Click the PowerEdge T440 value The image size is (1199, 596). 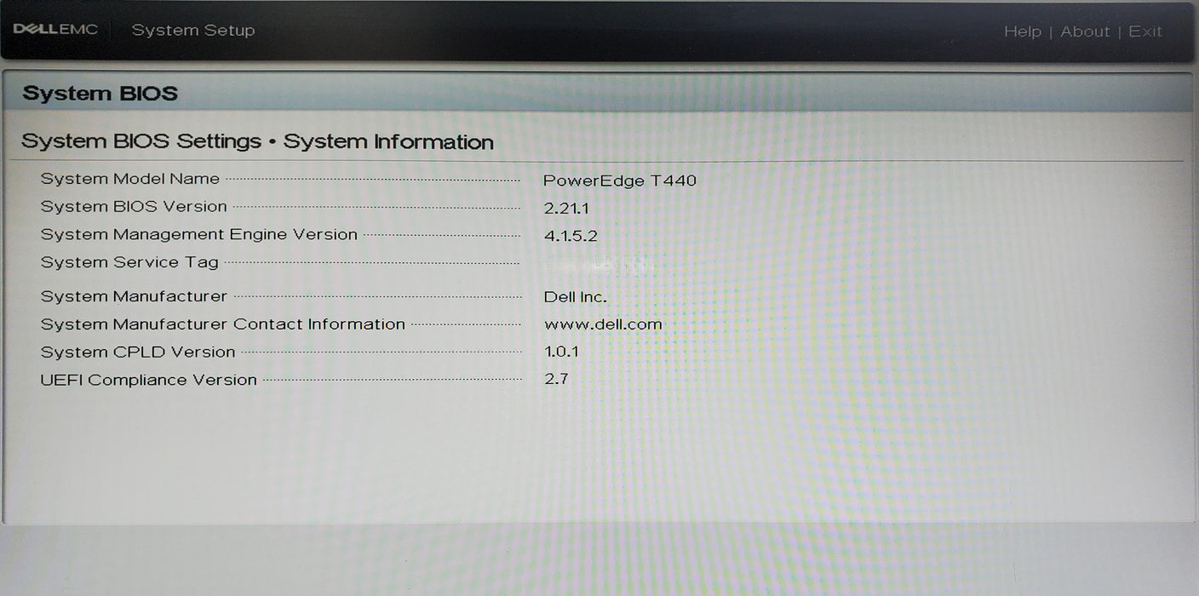[x=620, y=181]
